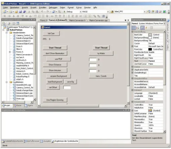Image resolution: width=171 pixels, height=149 pixels.
Task: Open the Start Page green icon
Action: (x=165, y=11)
